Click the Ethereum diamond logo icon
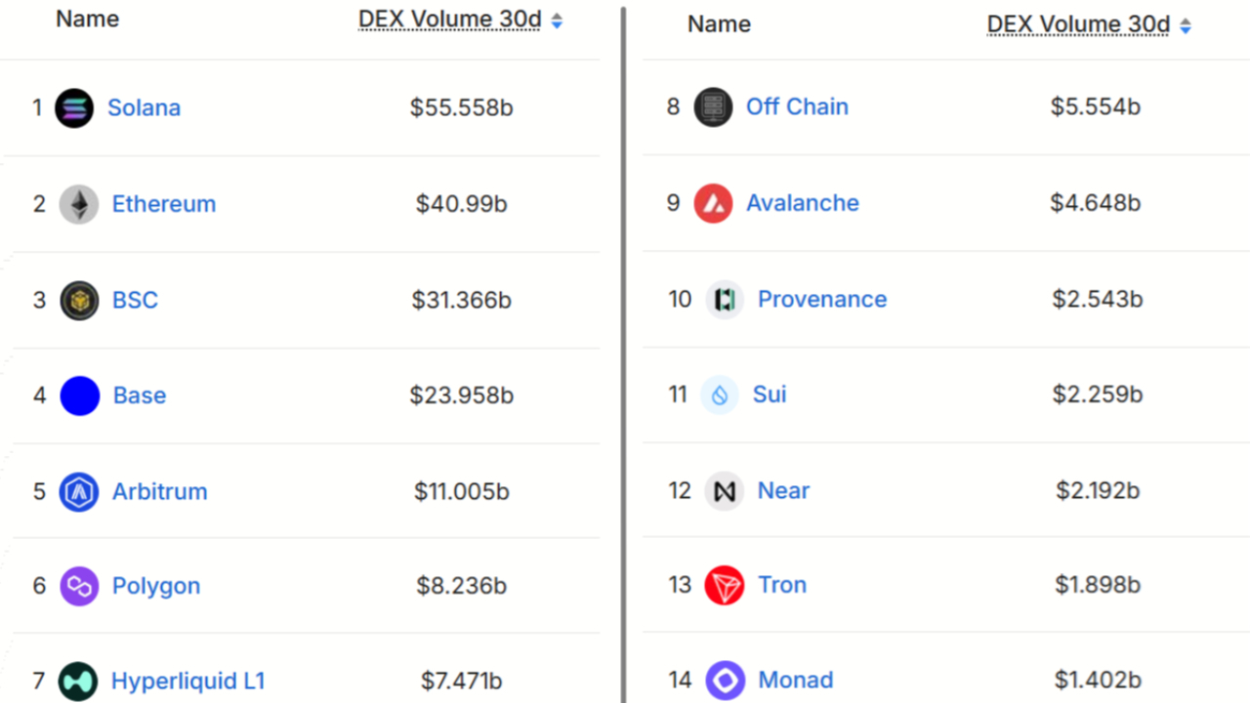 [x=79, y=204]
